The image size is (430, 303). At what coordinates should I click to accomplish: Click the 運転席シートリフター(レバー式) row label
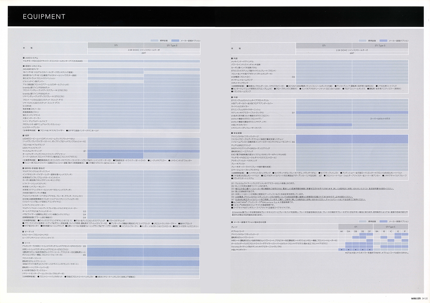click(x=36, y=267)
